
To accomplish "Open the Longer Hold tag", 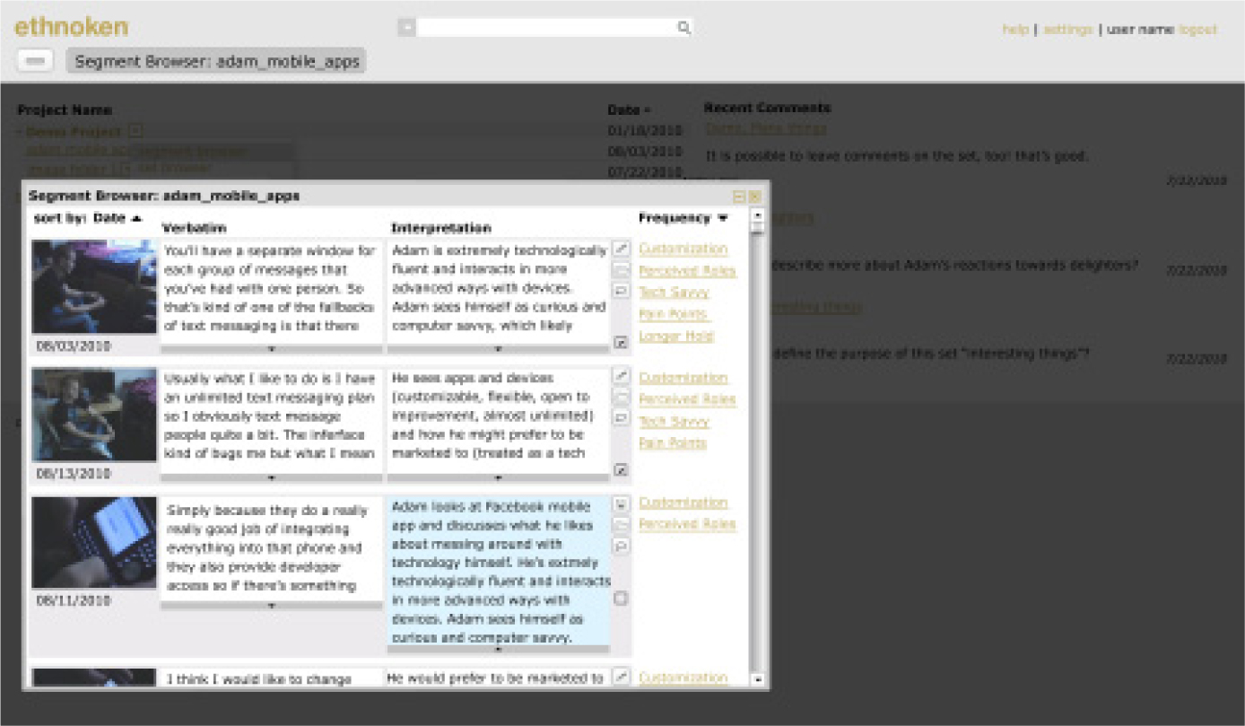I will (675, 337).
